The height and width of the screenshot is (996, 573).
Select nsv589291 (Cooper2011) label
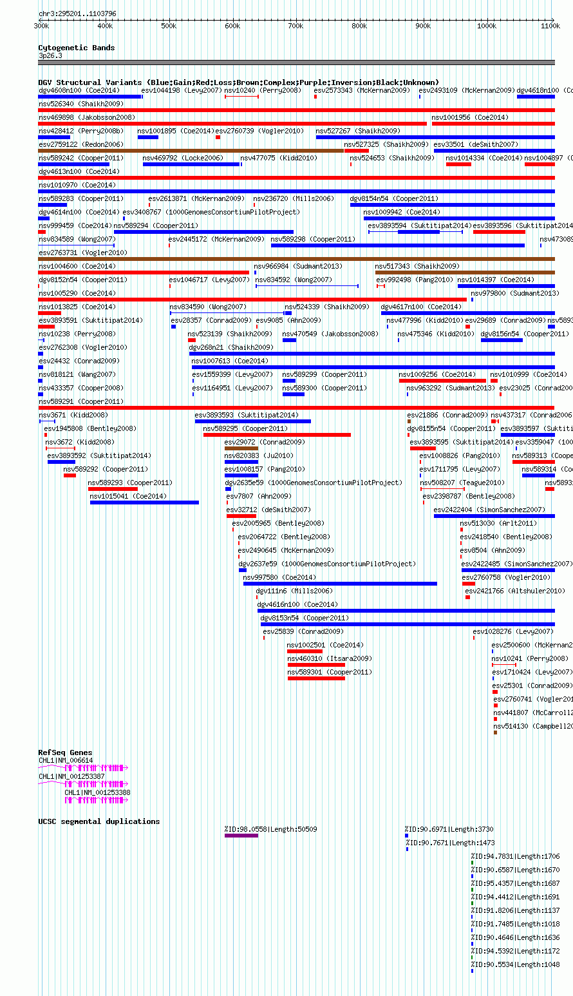point(80,401)
